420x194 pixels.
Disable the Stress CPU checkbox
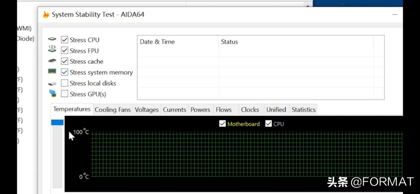(x=64, y=40)
